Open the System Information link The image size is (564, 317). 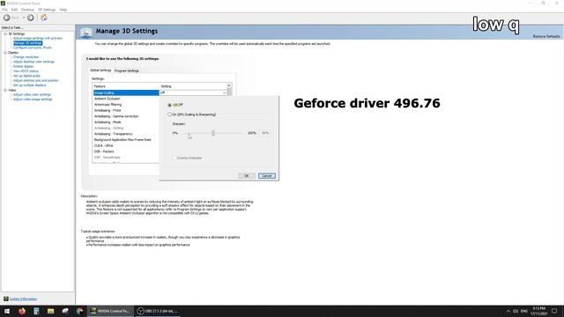pyautogui.click(x=23, y=299)
